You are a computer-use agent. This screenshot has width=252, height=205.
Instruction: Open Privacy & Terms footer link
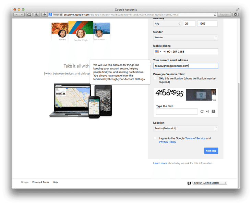(40, 182)
